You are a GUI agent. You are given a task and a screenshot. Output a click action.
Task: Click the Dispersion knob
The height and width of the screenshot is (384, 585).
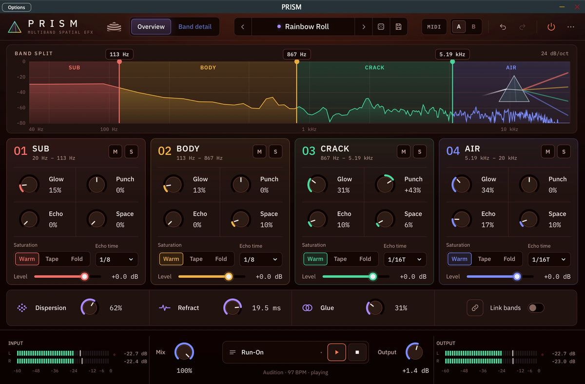90,307
